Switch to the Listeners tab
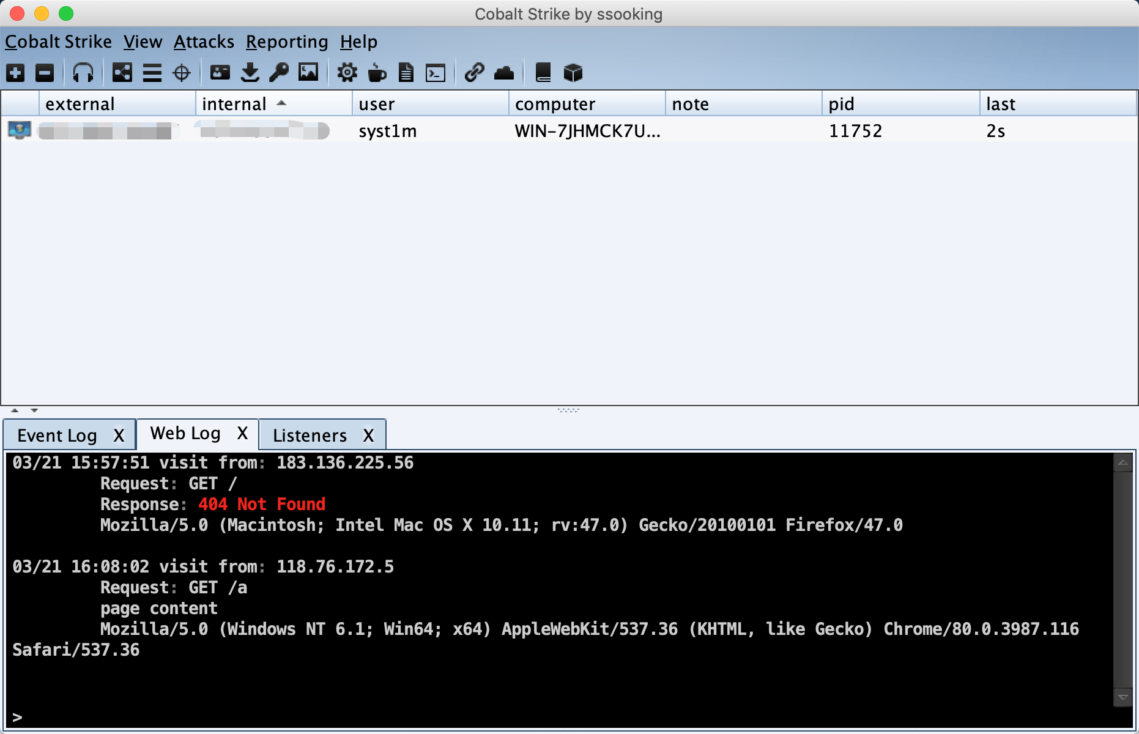Viewport: 1139px width, 734px height. pos(310,436)
